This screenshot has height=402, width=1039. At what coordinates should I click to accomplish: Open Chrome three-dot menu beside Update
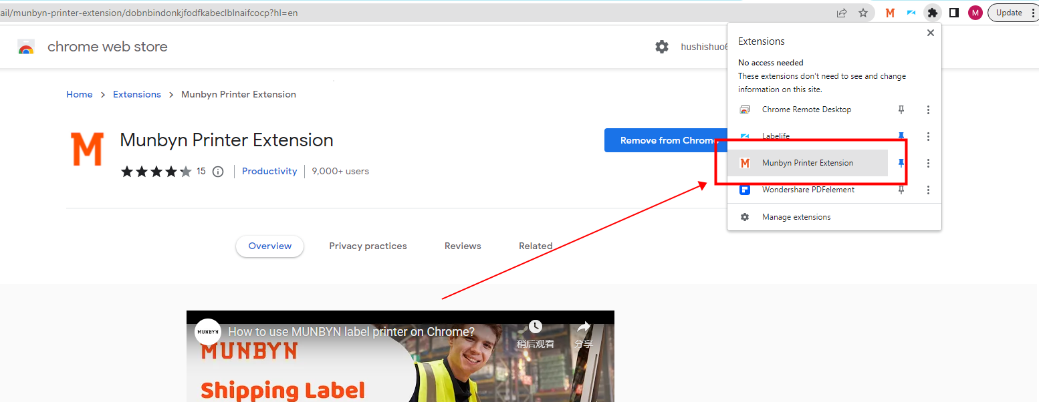[x=1033, y=13]
